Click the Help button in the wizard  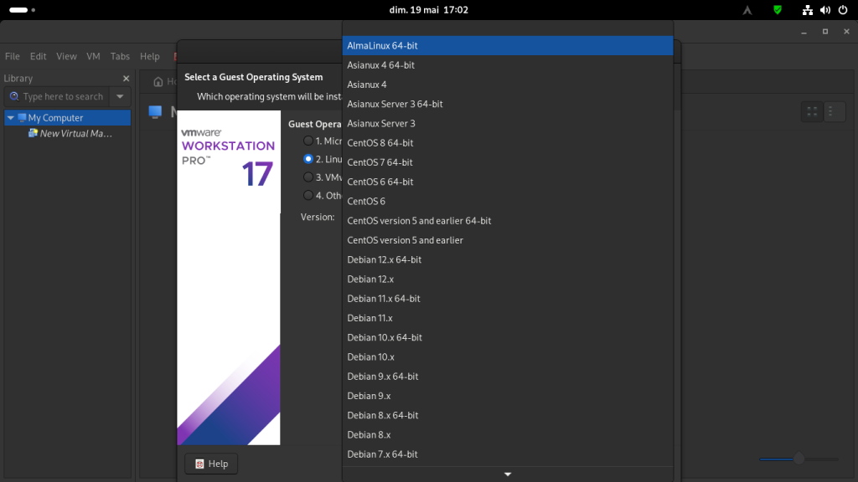click(x=211, y=464)
